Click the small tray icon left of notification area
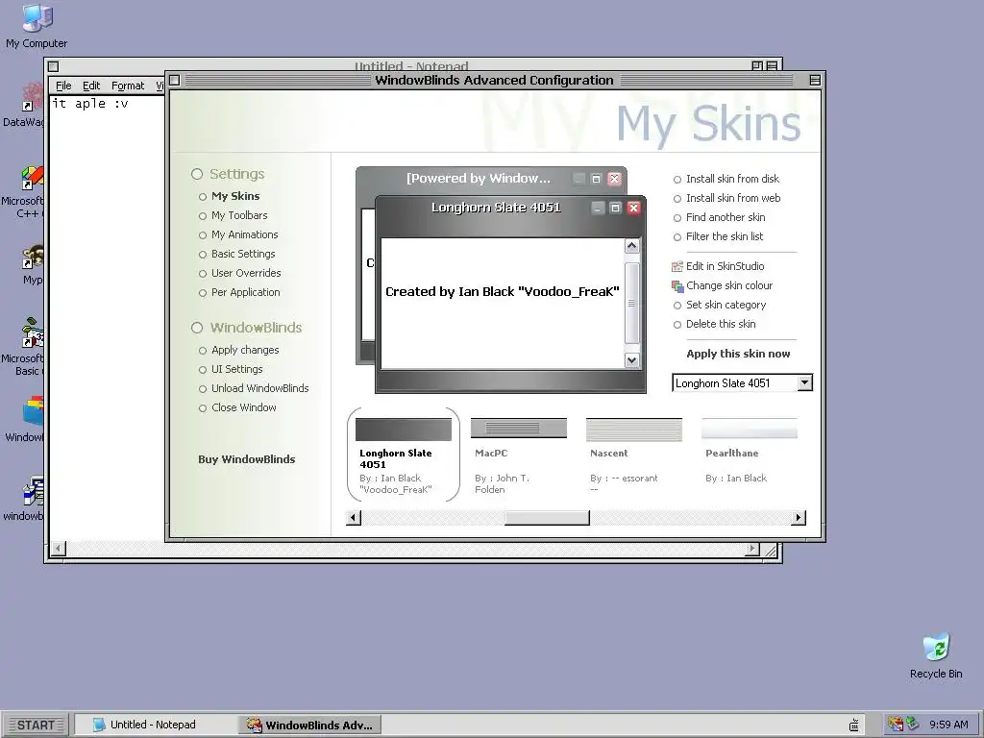The height and width of the screenshot is (738, 984). 854,725
